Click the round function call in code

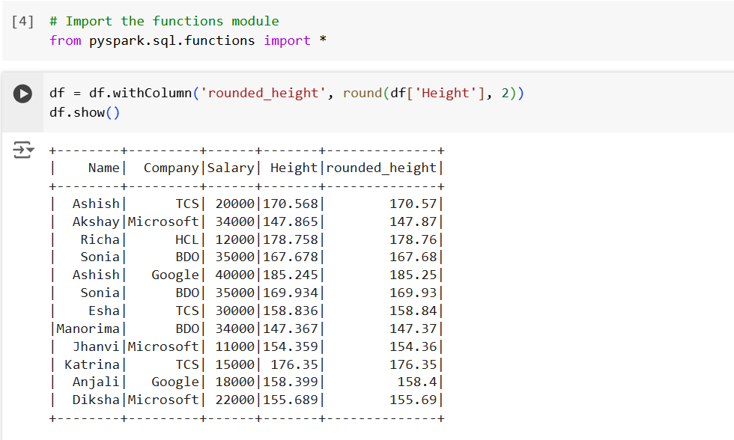362,94
